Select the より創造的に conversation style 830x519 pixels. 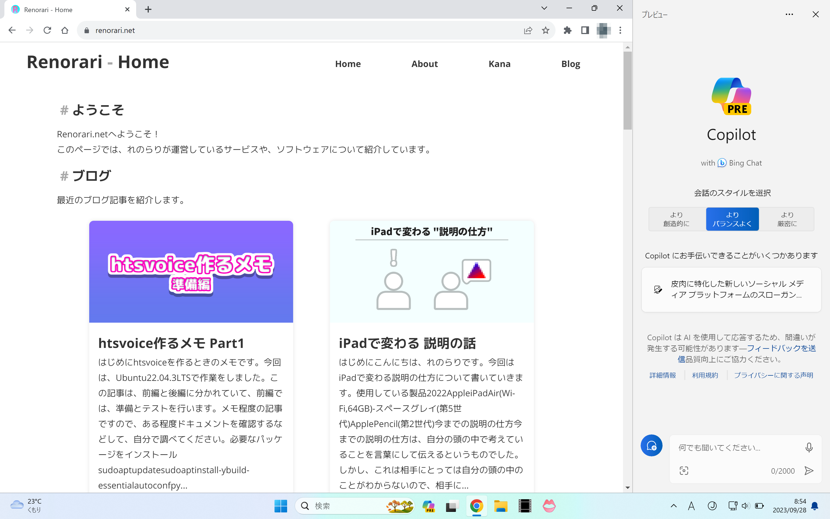(676, 219)
